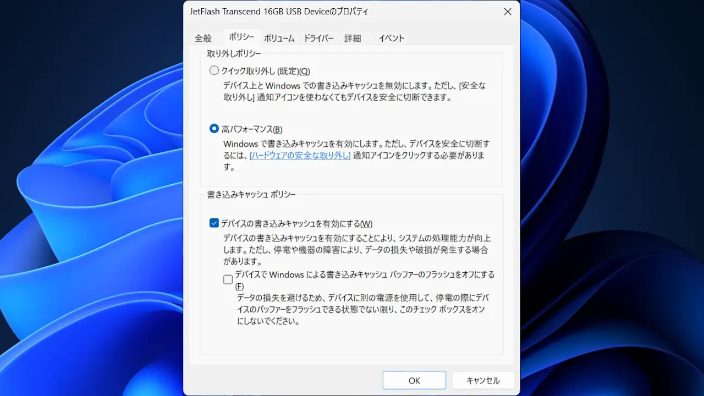Click the デバイスの書き込みキャッシュを有効にする(W) label text
704x396 pixels.
[x=297, y=224]
